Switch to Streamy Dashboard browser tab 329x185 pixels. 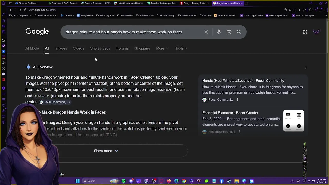pyautogui.click(x=28, y=3)
